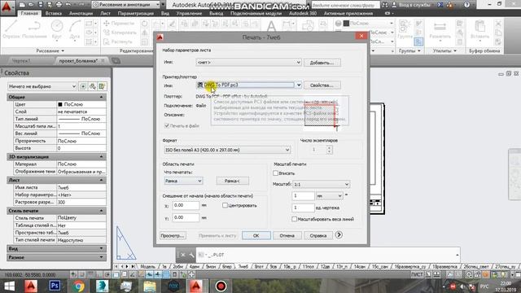
Task: Open plot scale 1:1 dropdown
Action: coord(321,184)
